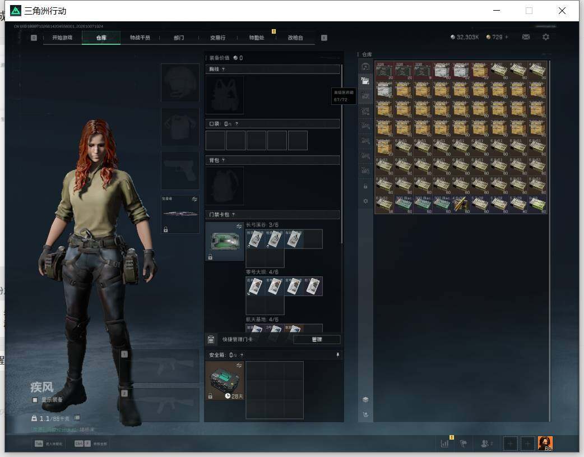The height and width of the screenshot is (457, 584).
Task: Click the first key card under 长弓溪谷
Action: [x=255, y=239]
